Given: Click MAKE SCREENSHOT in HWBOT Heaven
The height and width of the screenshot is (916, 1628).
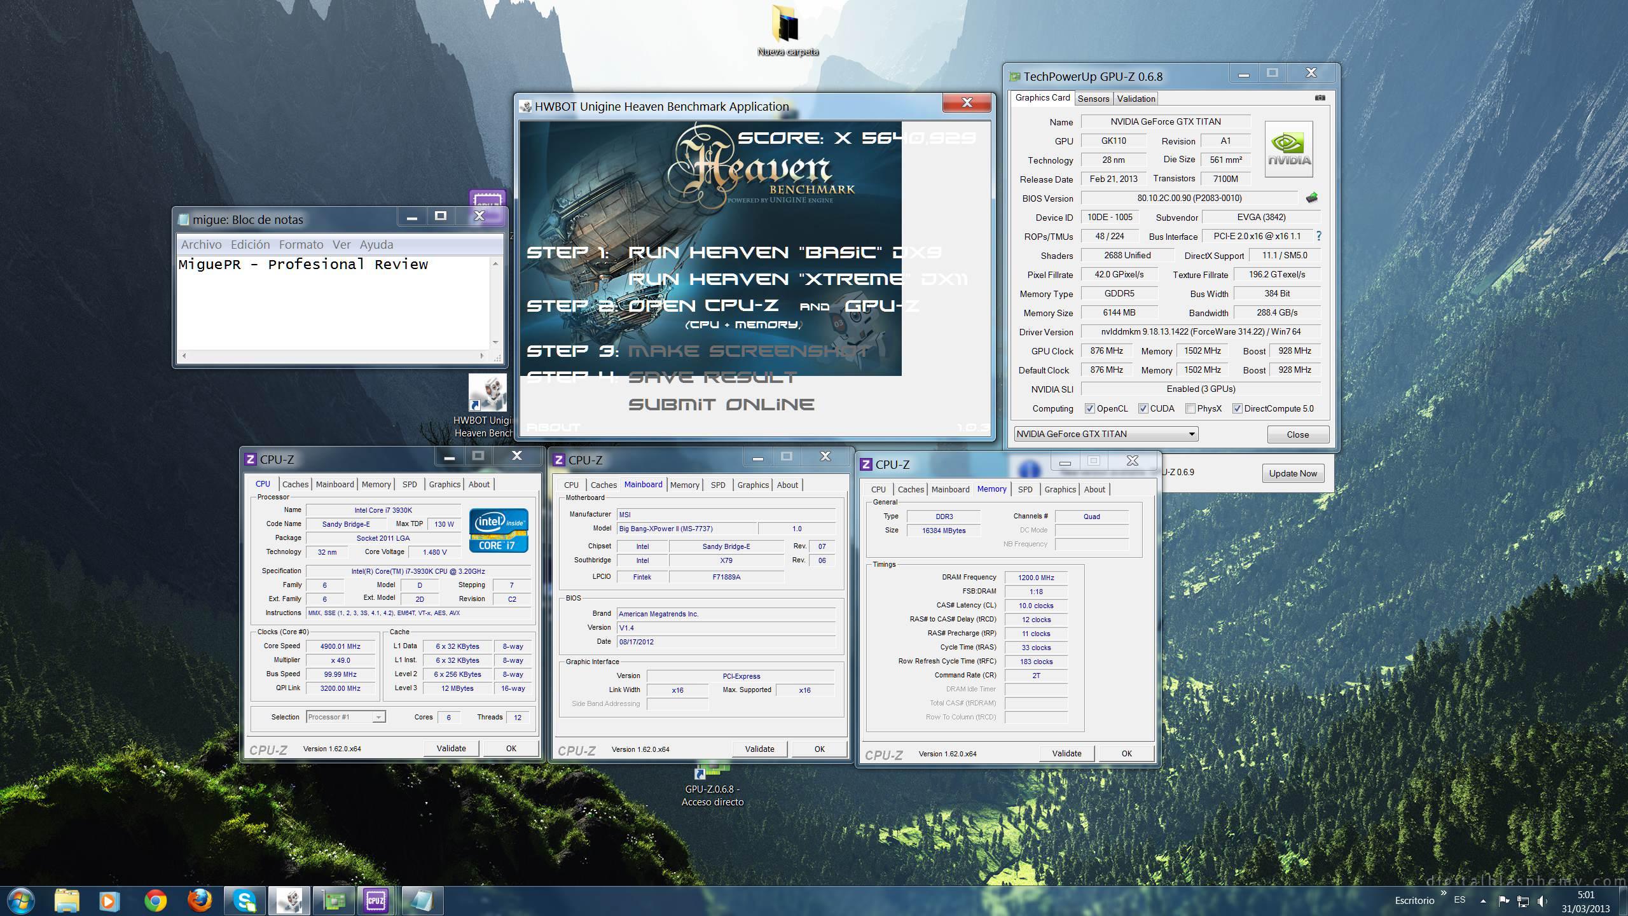Looking at the screenshot, I should (x=749, y=351).
